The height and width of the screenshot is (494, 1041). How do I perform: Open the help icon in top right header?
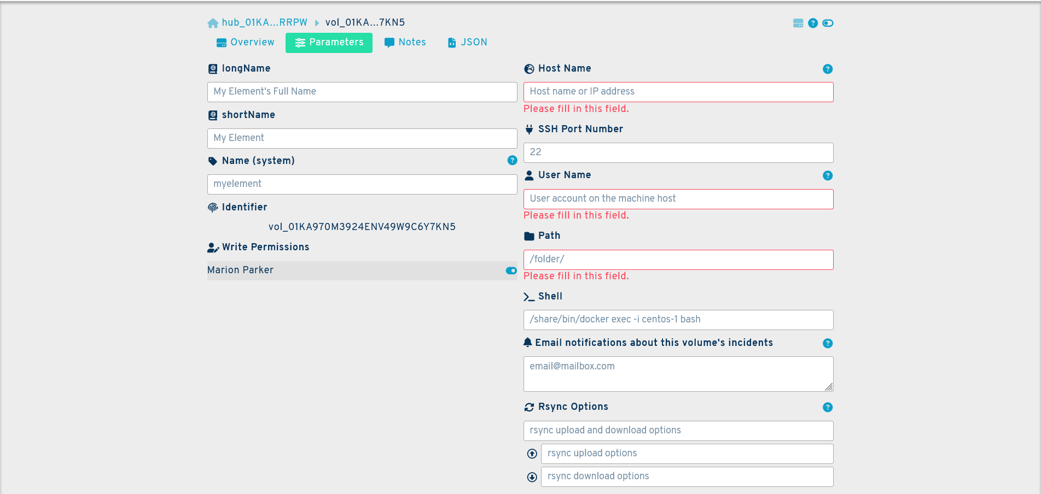[813, 23]
